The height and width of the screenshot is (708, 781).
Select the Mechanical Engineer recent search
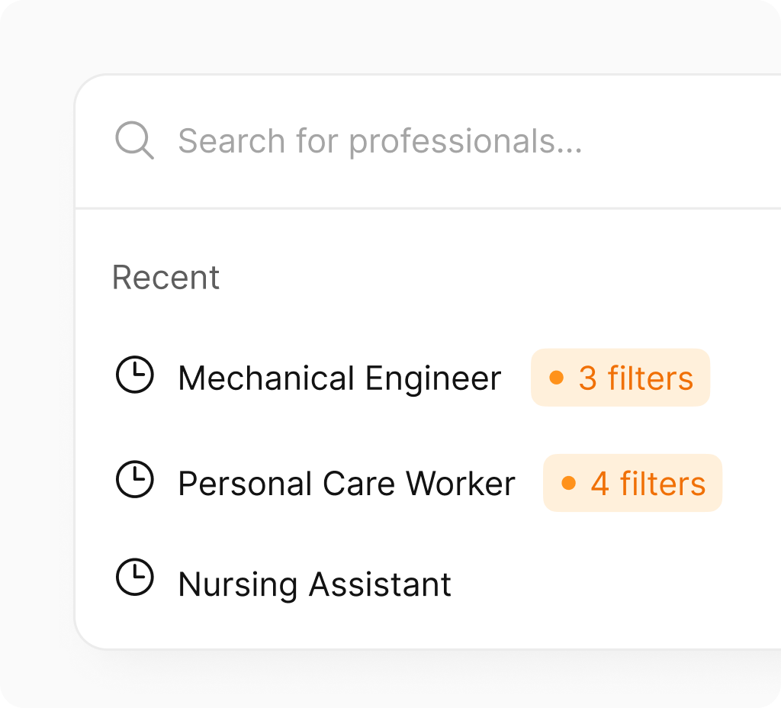coord(339,377)
